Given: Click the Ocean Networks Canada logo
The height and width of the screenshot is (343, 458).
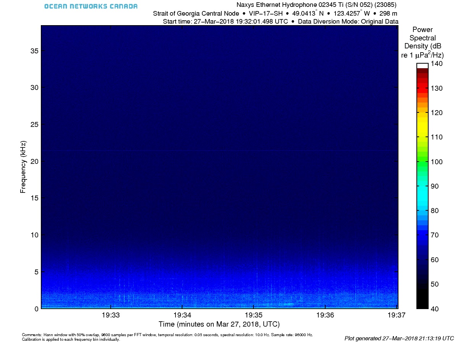Looking at the screenshot, I should 91,6.
